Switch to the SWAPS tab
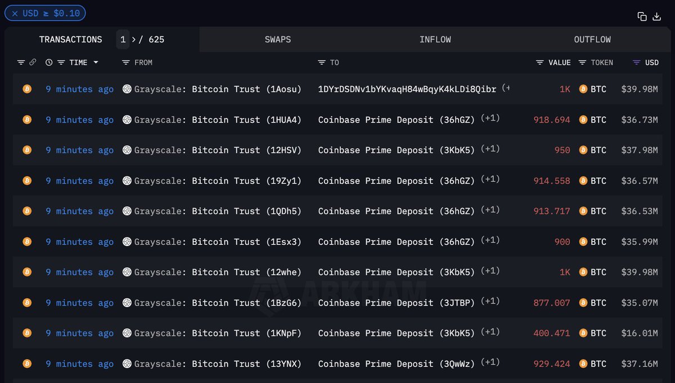This screenshot has width=675, height=383. click(x=278, y=39)
